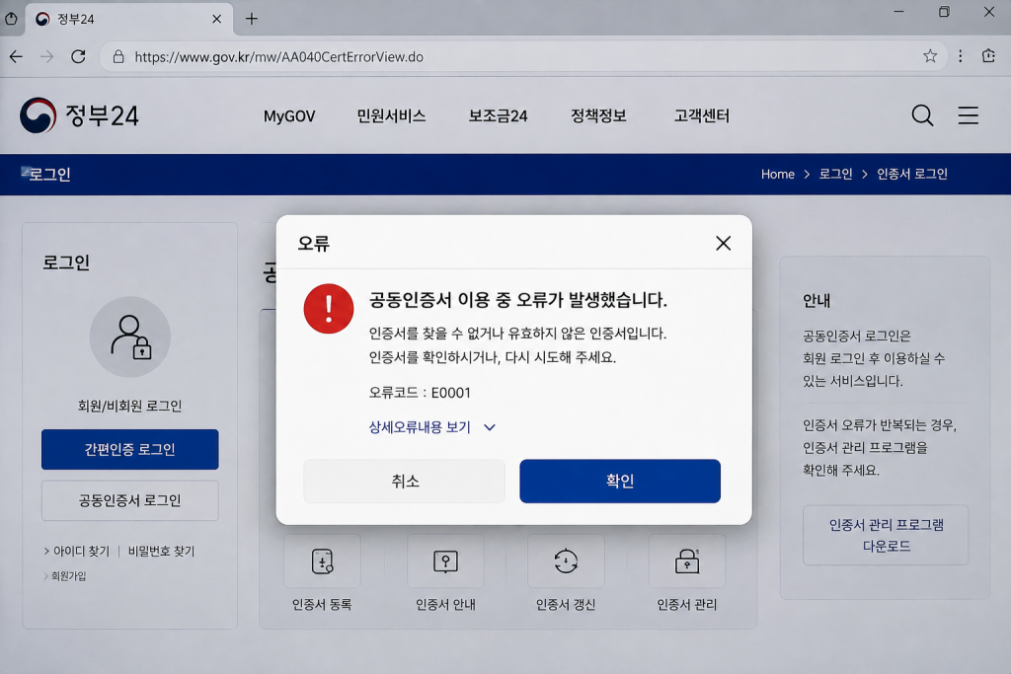
Task: Open 고객센터 menu
Action: [x=702, y=116]
